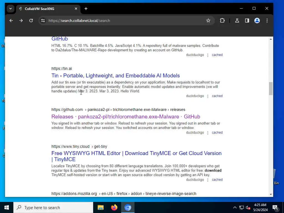Open the Chrome profile avatar
The width and height of the screenshot is (284, 213).
(257, 21)
